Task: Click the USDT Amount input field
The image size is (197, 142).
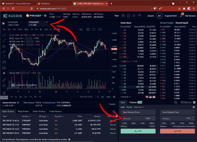Action: coord(138,118)
